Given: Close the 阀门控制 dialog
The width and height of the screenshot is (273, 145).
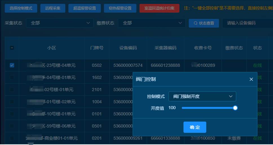Looking at the screenshot, I should [x=251, y=79].
